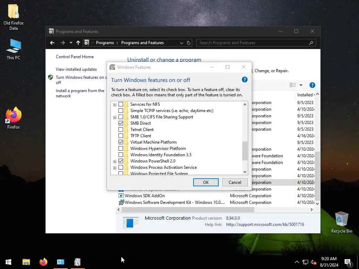Enable SMB 1.0/CIFS File Sharing Support checkbox
Viewport: 359px width, 269px height.
click(121, 117)
